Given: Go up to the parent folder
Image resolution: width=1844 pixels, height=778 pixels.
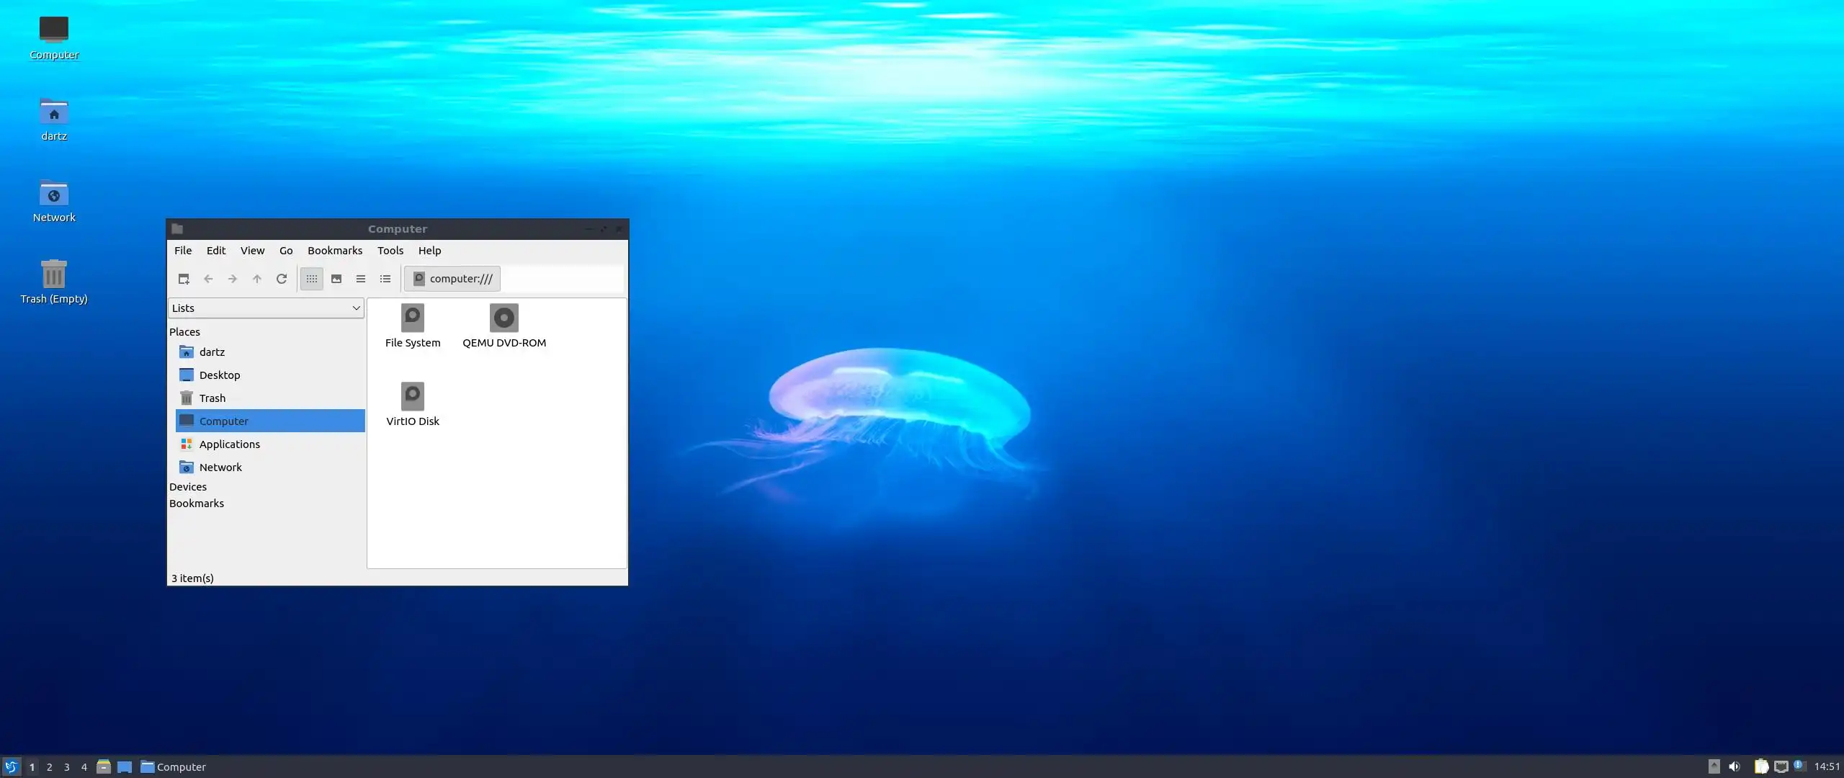Looking at the screenshot, I should [257, 279].
